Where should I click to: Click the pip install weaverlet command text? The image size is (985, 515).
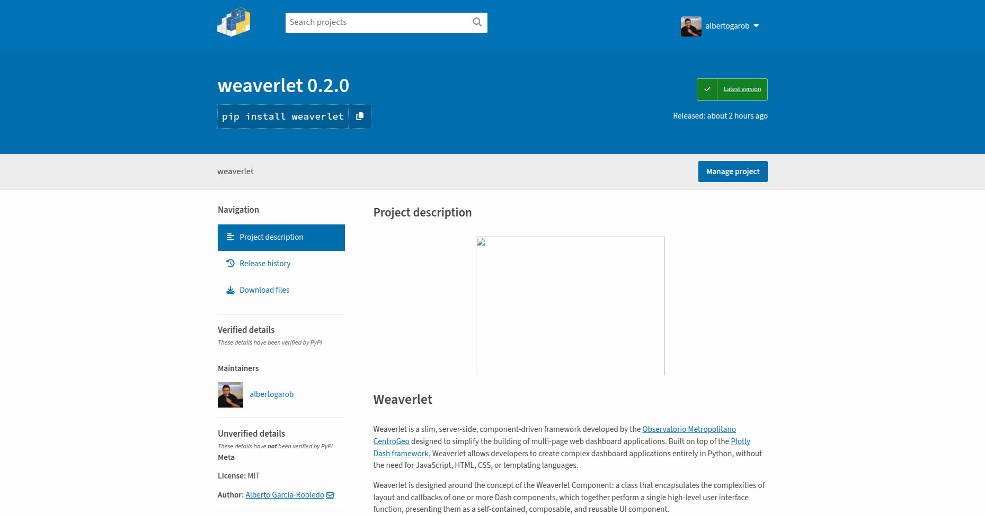(x=283, y=116)
